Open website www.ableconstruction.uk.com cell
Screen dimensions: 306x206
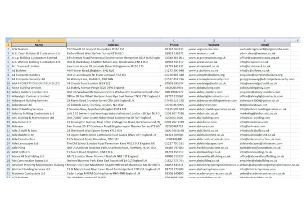tap(214, 139)
